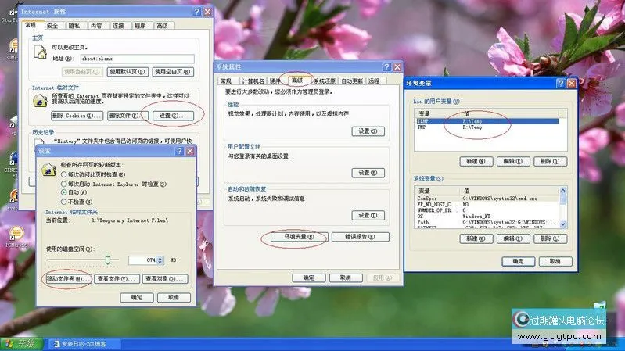Click 编辑 under user variables
The width and height of the screenshot is (625, 351).
[x=513, y=161]
